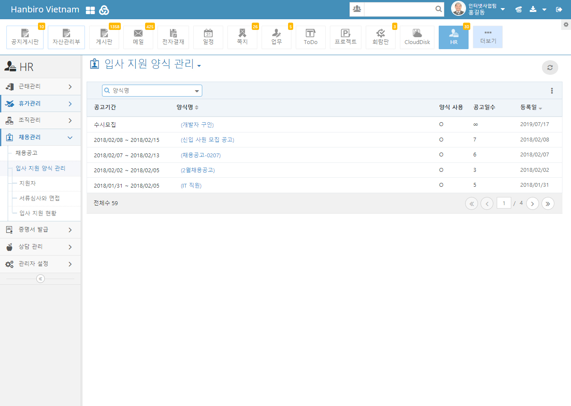Click the Hanbiro Vietnam title
Image resolution: width=571 pixels, height=406 pixels.
(45, 9)
